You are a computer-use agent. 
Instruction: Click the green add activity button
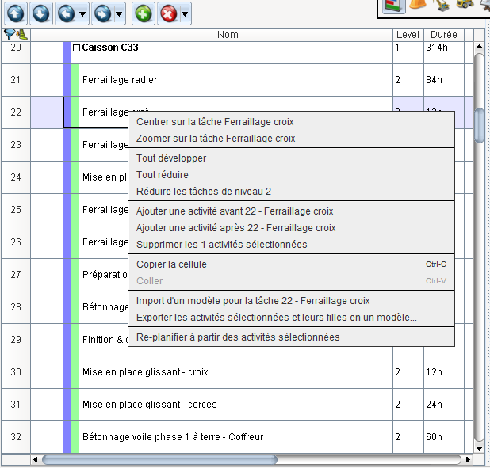click(x=143, y=13)
